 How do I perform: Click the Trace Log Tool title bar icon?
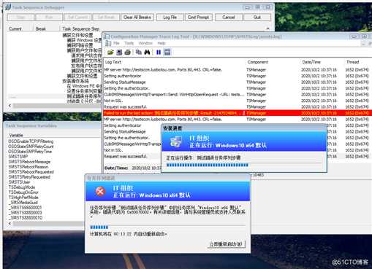tap(107, 36)
